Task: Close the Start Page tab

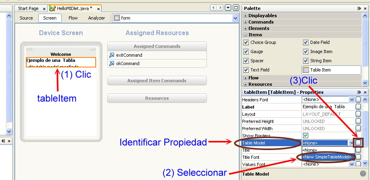Action: coord(44,9)
